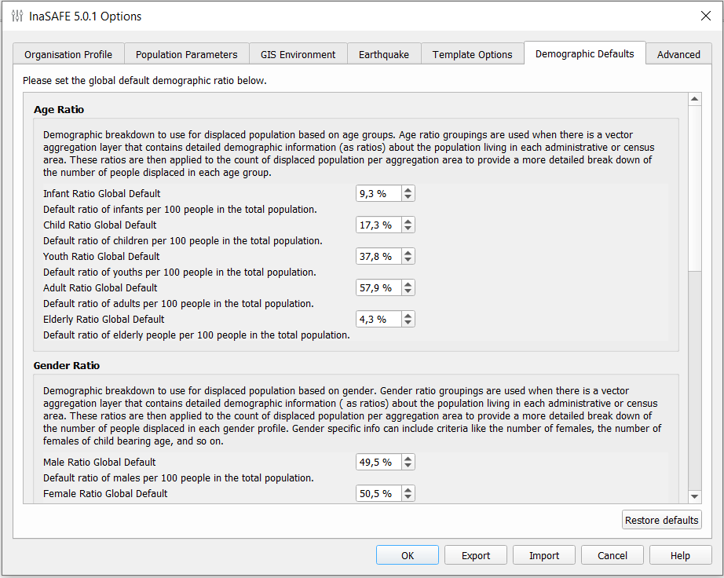
Task: Open the Population Parameters tab
Action: click(186, 54)
